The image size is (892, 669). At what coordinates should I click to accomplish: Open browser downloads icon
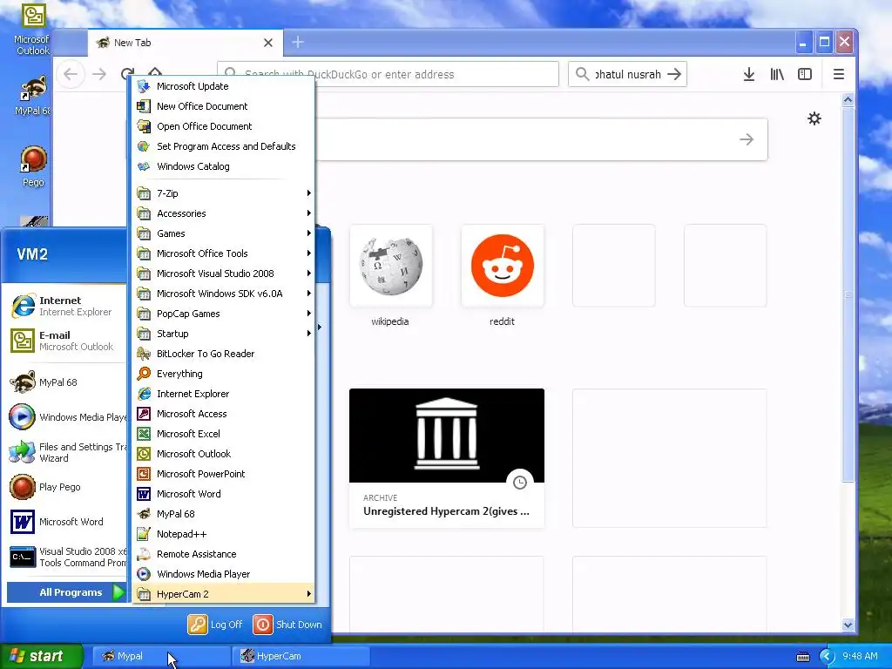coord(748,74)
